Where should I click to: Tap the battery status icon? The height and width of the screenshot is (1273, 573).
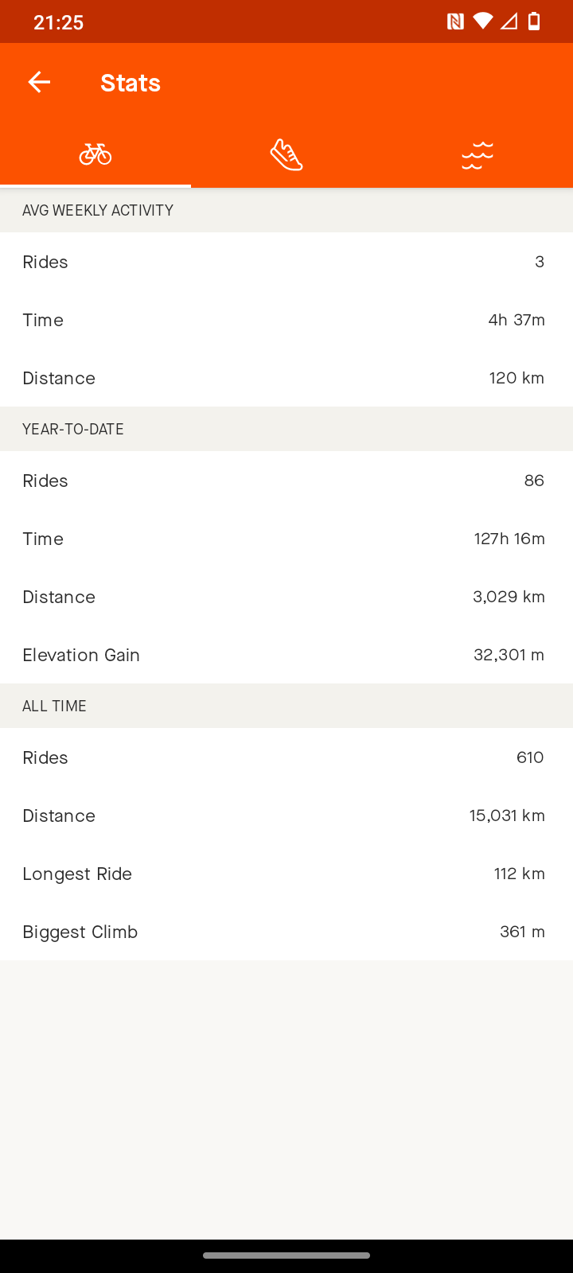535,21
